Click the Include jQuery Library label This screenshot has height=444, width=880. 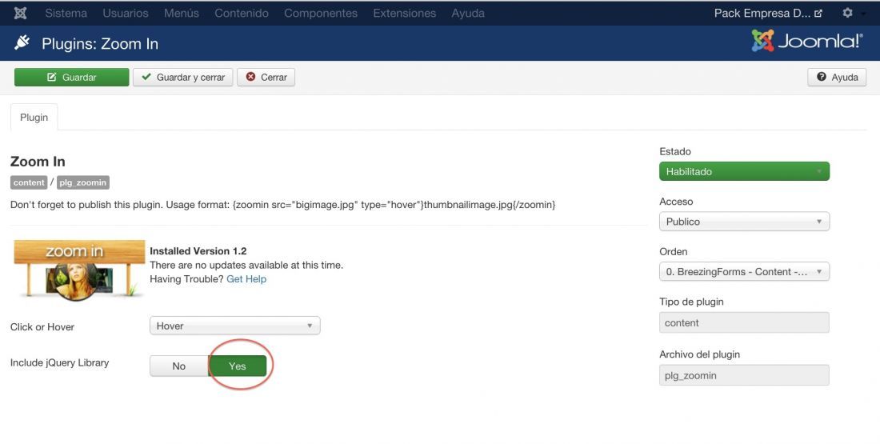(59, 362)
